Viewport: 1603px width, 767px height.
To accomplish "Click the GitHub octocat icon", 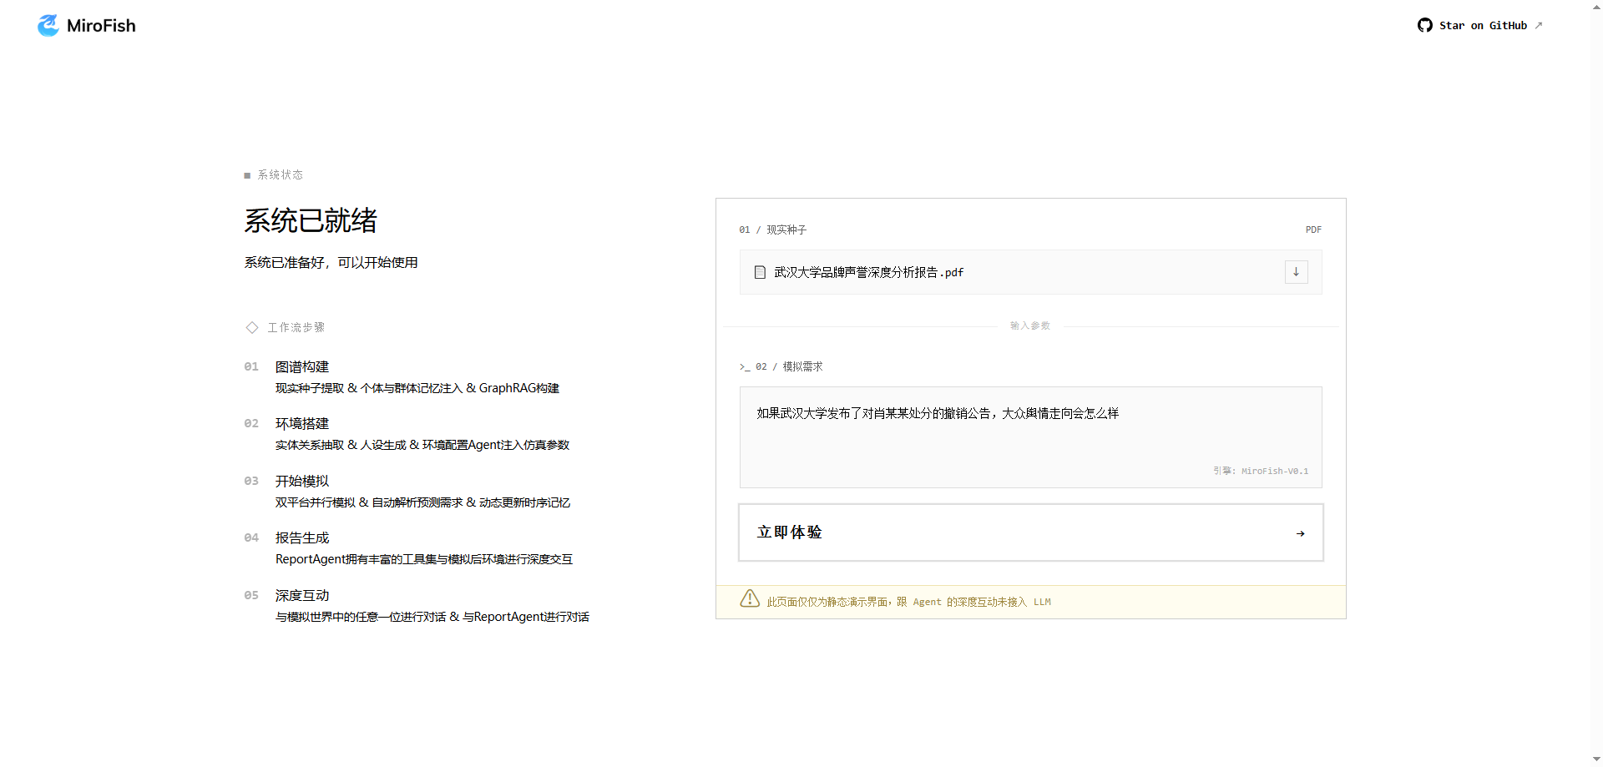I will (1425, 26).
